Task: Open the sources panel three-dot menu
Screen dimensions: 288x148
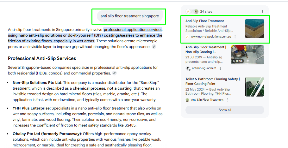Action: (262, 12)
